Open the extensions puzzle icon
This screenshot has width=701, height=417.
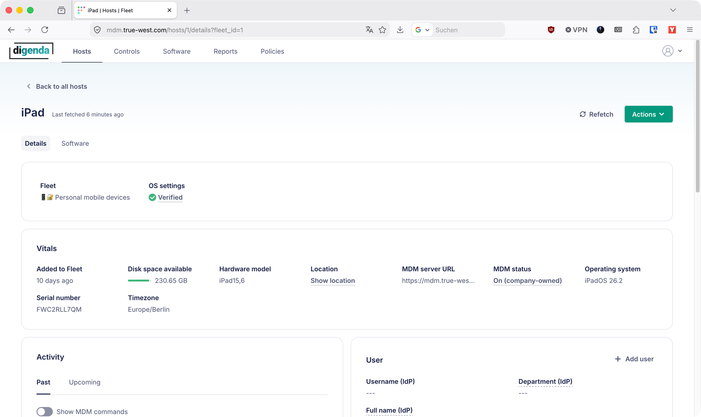tap(636, 30)
